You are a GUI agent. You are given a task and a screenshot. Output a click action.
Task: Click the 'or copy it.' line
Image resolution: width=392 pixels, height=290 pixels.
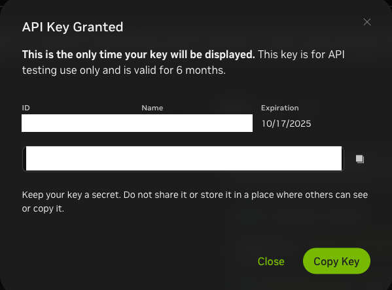pos(43,208)
